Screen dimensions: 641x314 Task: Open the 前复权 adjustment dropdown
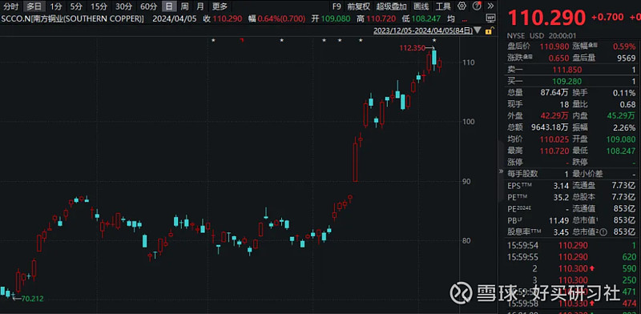click(358, 6)
